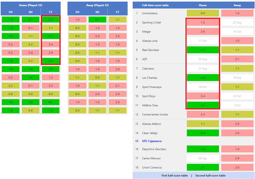Click Sport Boys away date 23 Oct
The height and width of the screenshot is (179, 255).
[x=237, y=96]
